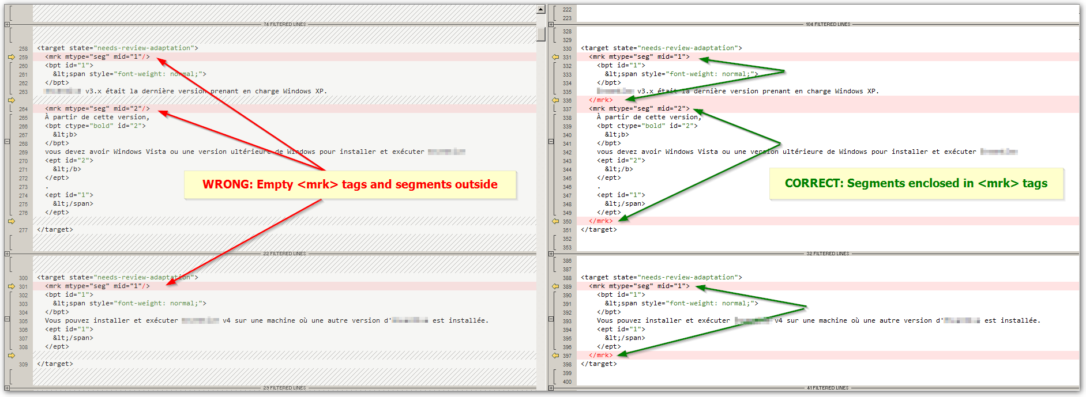Click the copy-right arrow at line 301
The width and height of the screenshot is (1086, 397).
11,286
